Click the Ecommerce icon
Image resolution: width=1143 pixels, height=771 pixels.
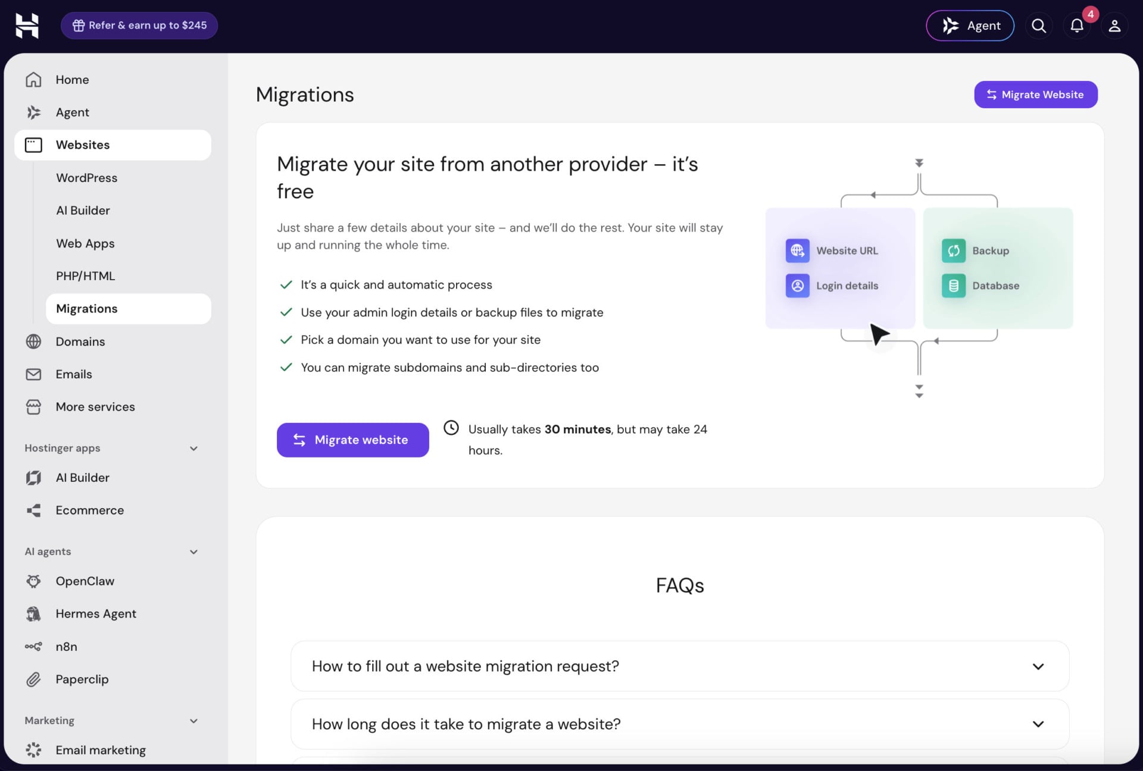click(x=33, y=510)
